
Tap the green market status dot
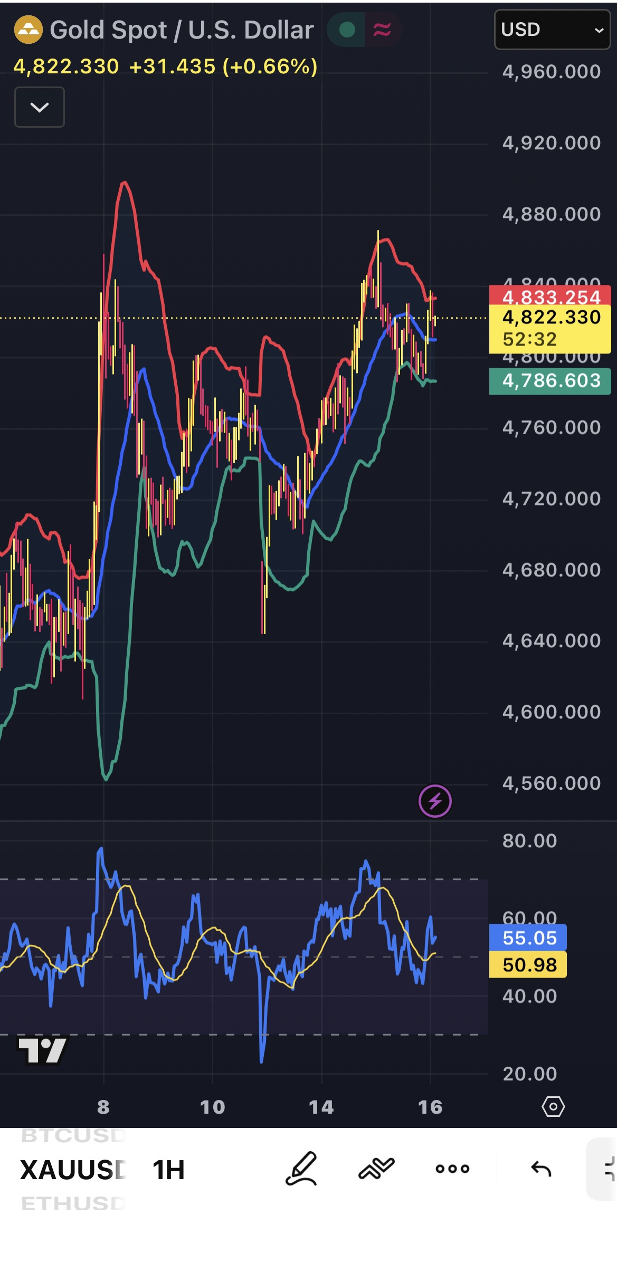[347, 30]
